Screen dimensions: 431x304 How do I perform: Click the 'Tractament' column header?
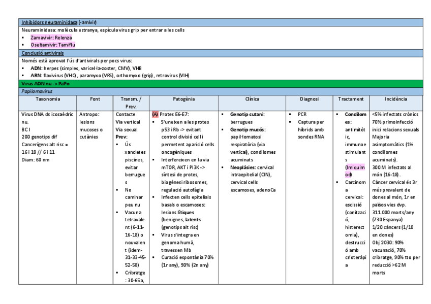(351, 98)
